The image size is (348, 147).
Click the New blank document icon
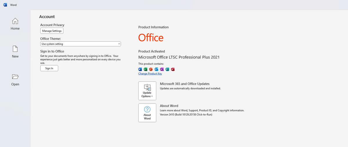(x=15, y=49)
